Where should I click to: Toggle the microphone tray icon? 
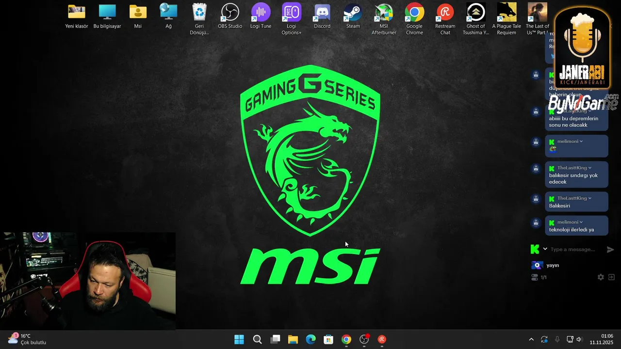[x=557, y=339]
